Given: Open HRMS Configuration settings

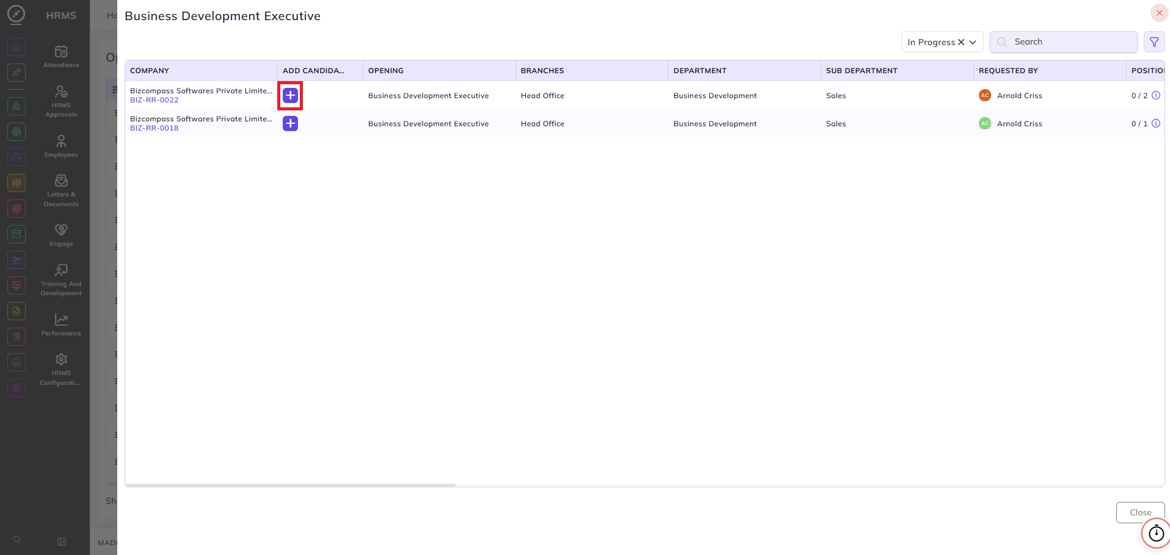Looking at the screenshot, I should pos(61,370).
